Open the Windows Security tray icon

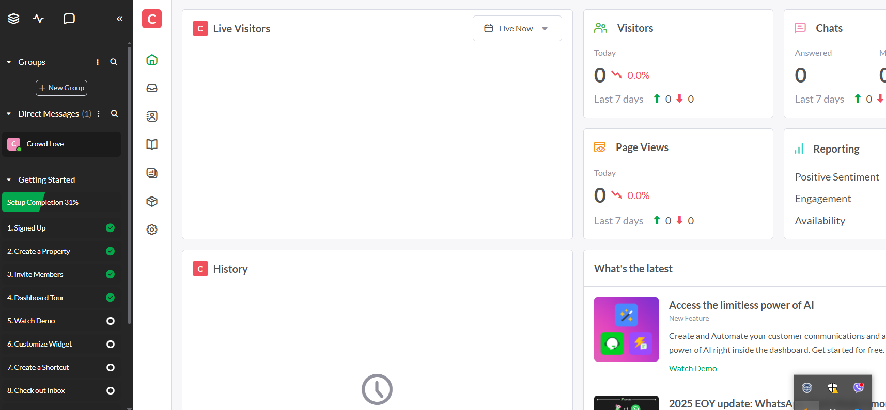(x=833, y=388)
